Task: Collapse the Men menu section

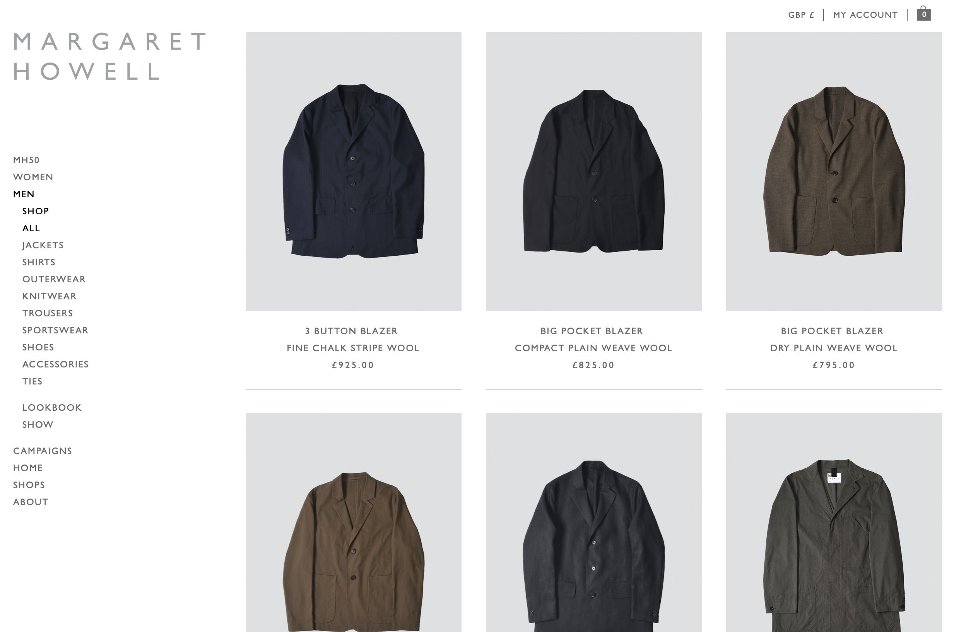Action: coord(24,194)
